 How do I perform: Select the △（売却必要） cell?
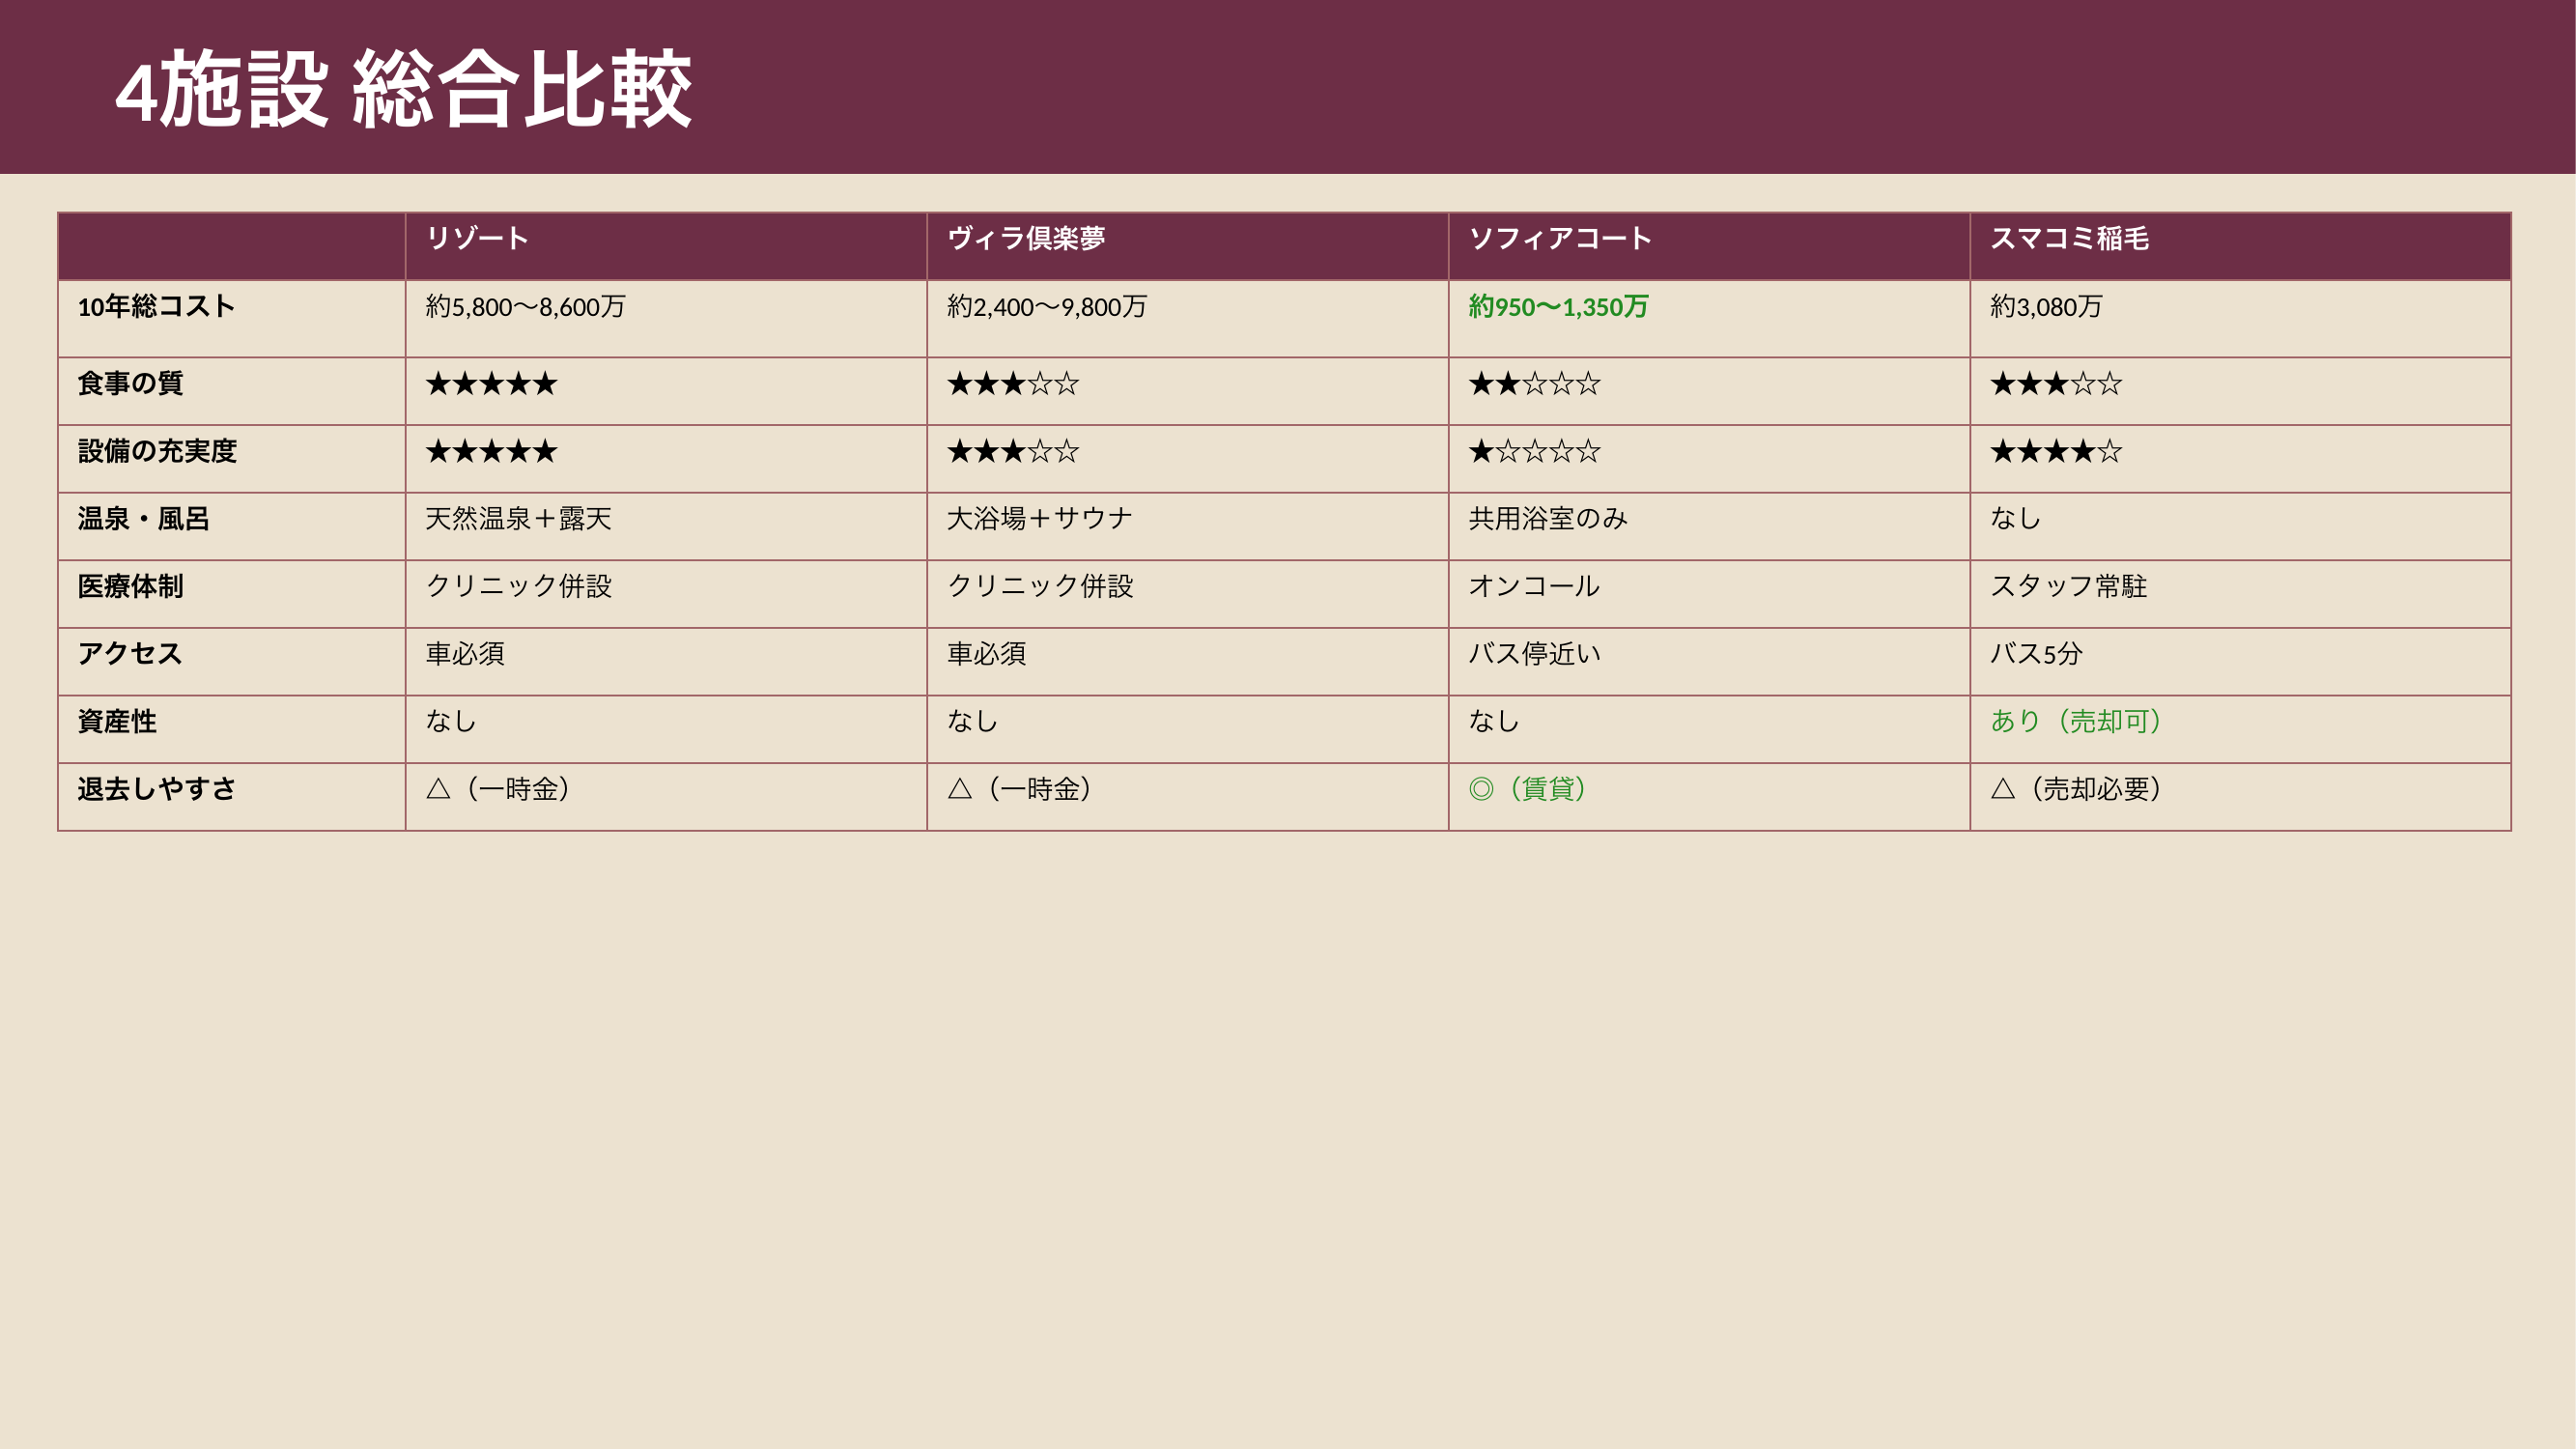[2075, 789]
